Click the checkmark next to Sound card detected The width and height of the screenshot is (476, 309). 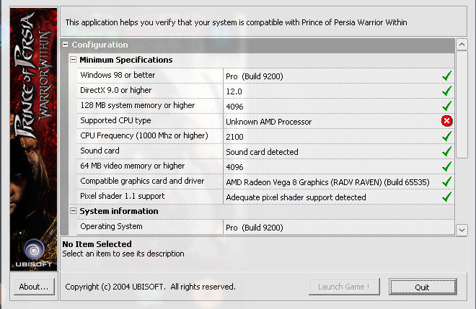[x=447, y=151]
